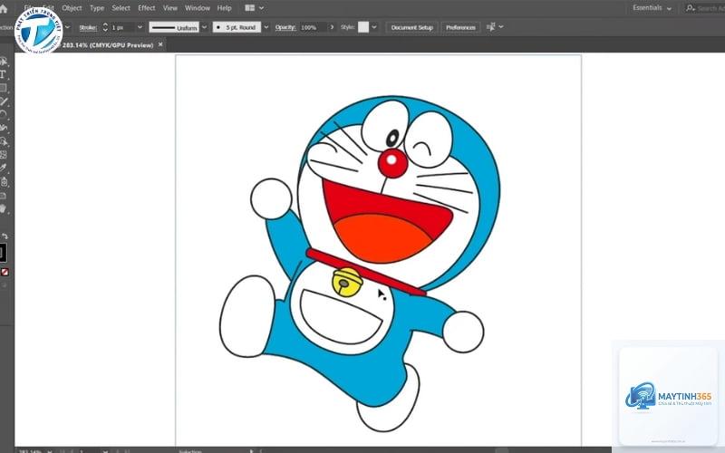
Task: Open the Essentials workspace switcher
Action: [x=652, y=8]
